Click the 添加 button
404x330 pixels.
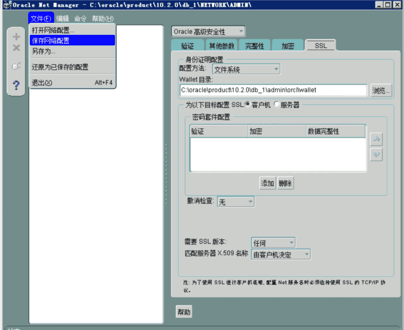267,183
